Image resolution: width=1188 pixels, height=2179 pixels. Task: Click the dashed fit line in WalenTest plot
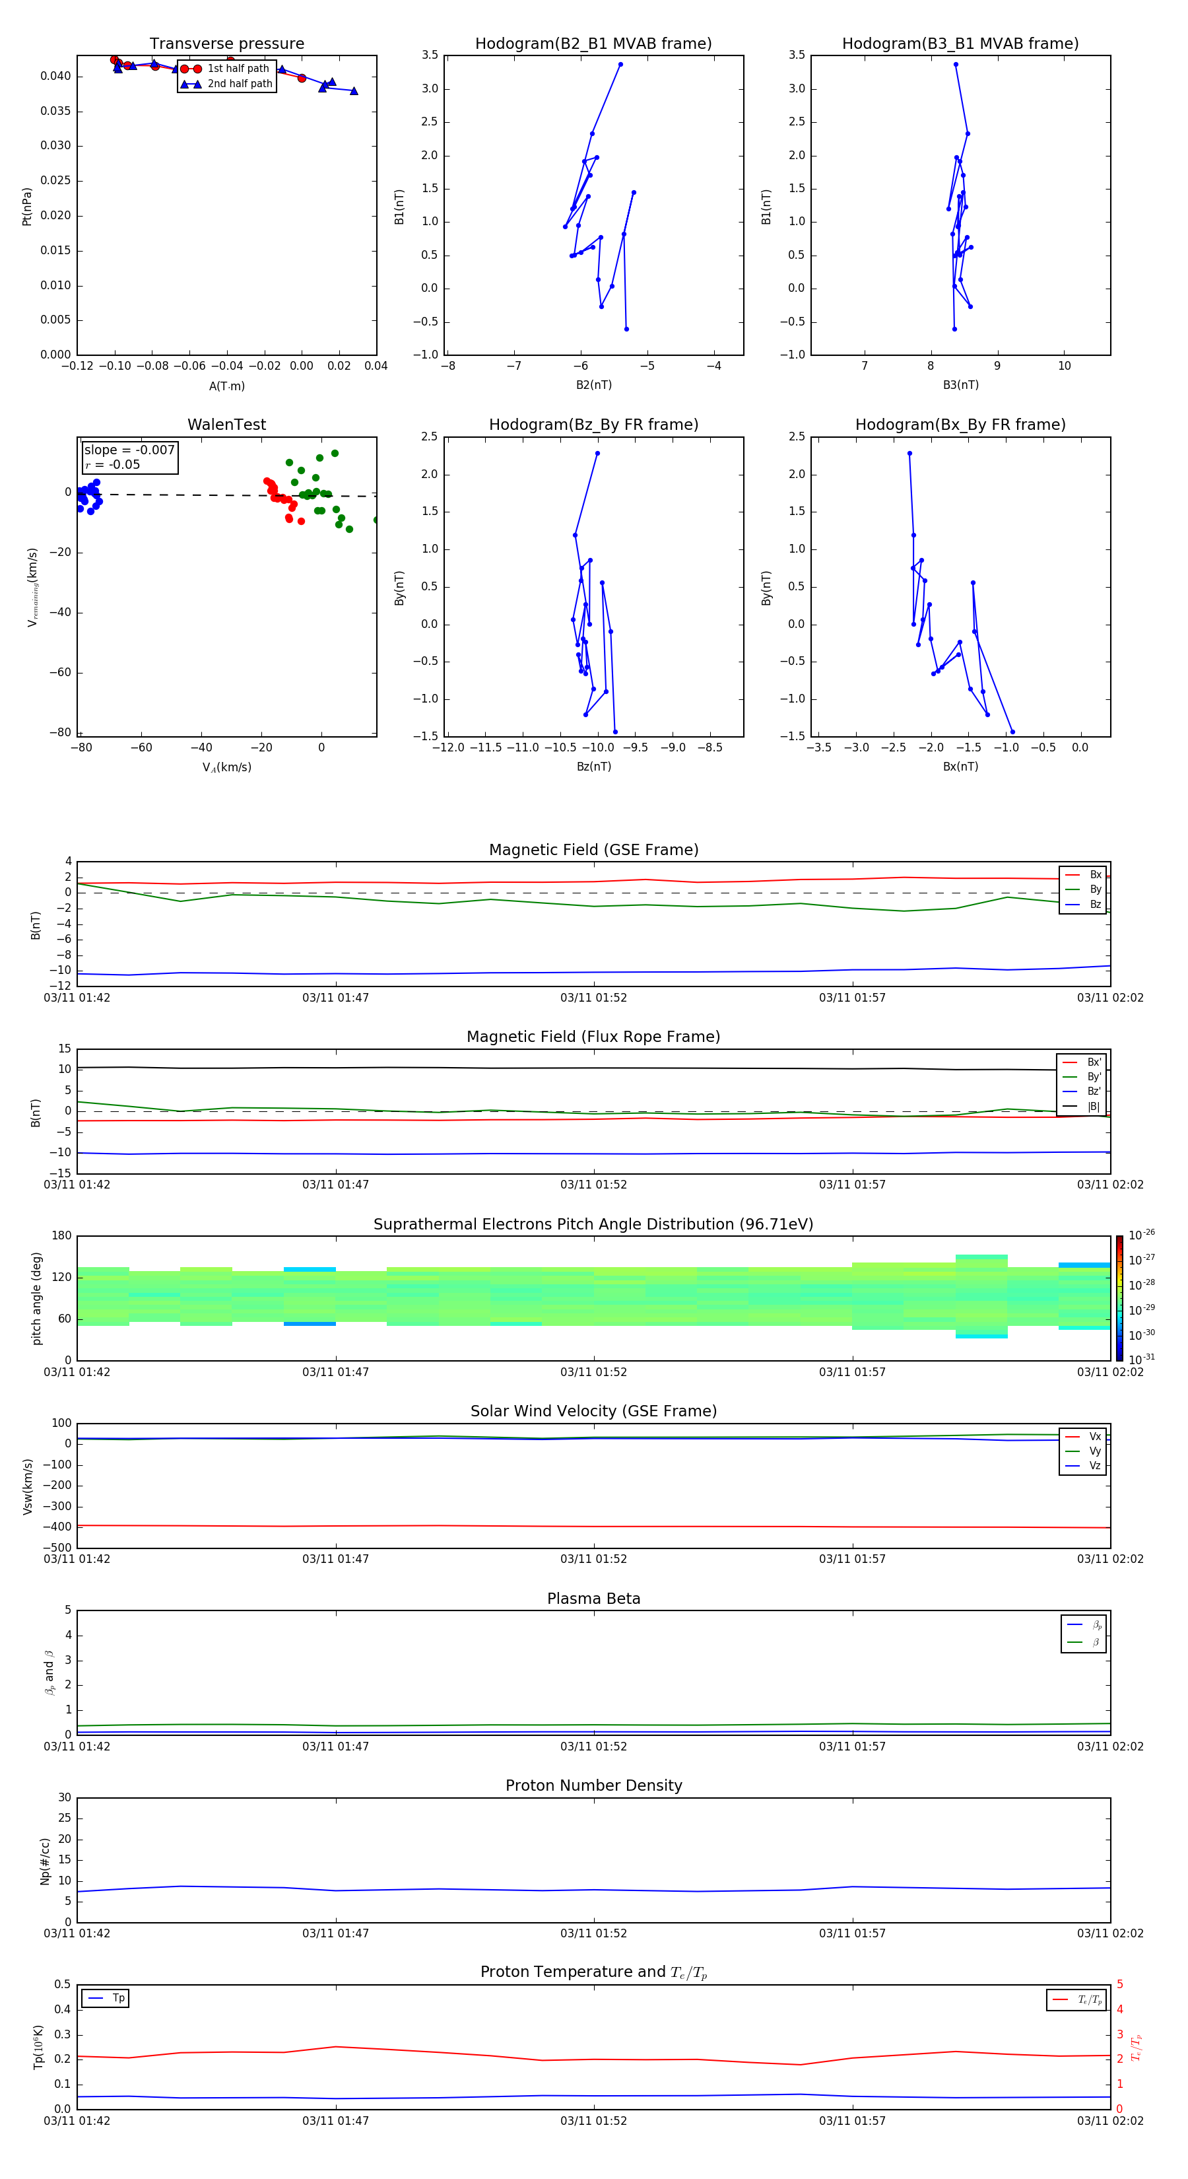click(x=226, y=495)
